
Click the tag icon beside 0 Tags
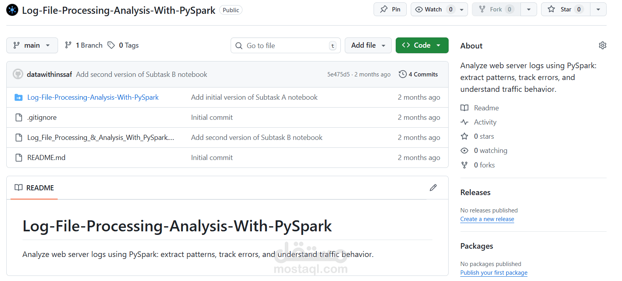(111, 45)
